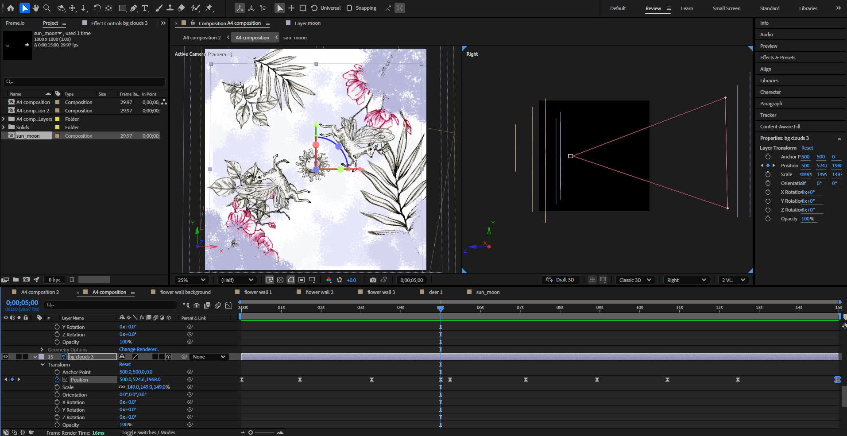Select the Zoom magnifier tool
The image size is (847, 436).
47,8
